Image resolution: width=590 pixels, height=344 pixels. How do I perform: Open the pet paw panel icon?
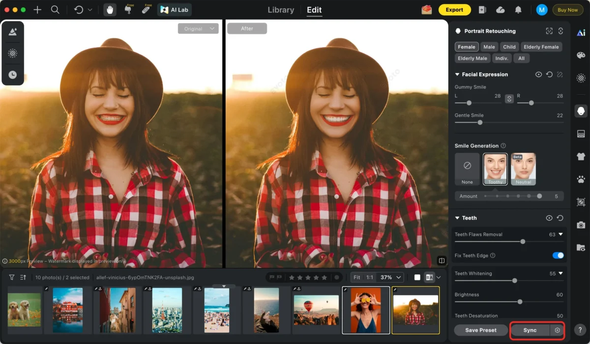(581, 179)
